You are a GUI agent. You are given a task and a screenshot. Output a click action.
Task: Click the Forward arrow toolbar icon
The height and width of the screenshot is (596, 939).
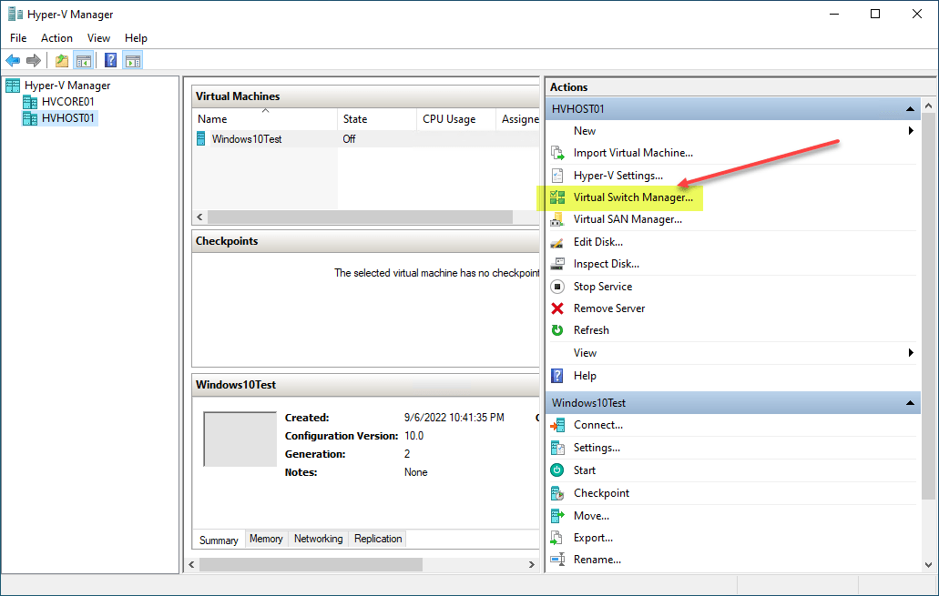[x=34, y=60]
